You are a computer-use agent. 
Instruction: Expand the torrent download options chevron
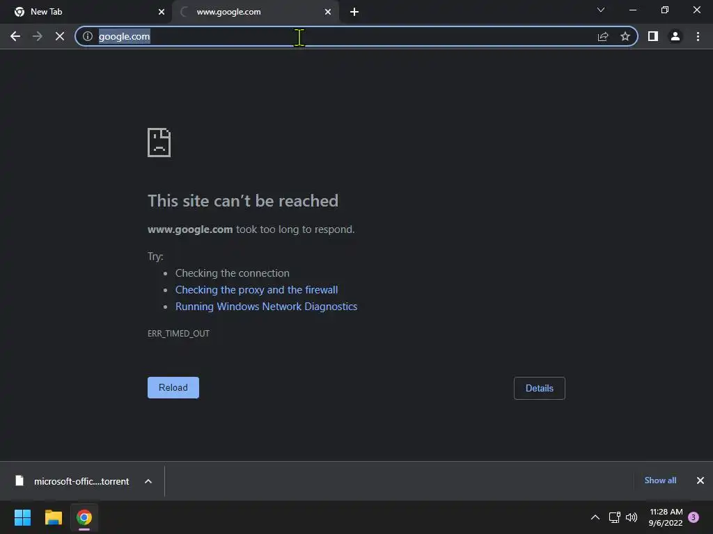point(148,481)
